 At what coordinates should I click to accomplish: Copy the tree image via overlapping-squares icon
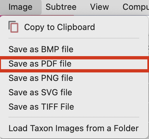click(13, 27)
